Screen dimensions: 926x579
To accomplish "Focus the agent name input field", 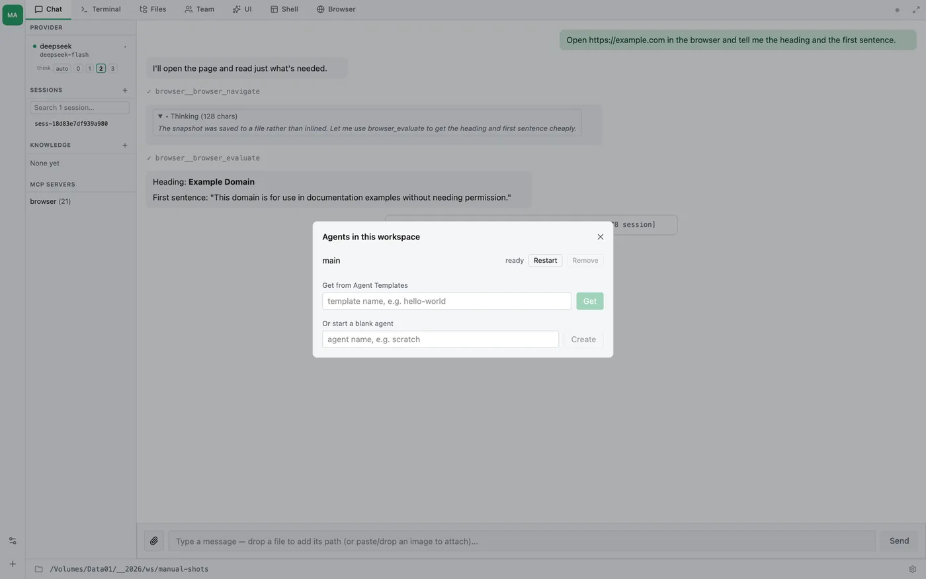I will click(440, 339).
